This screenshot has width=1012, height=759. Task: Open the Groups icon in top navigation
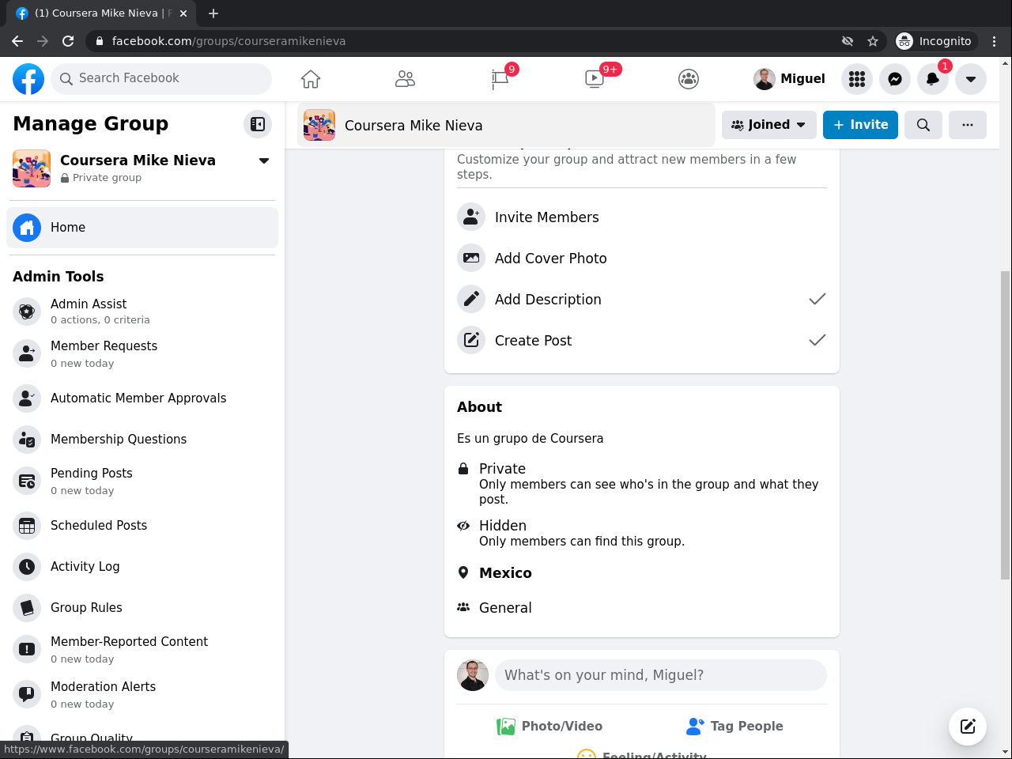click(689, 79)
